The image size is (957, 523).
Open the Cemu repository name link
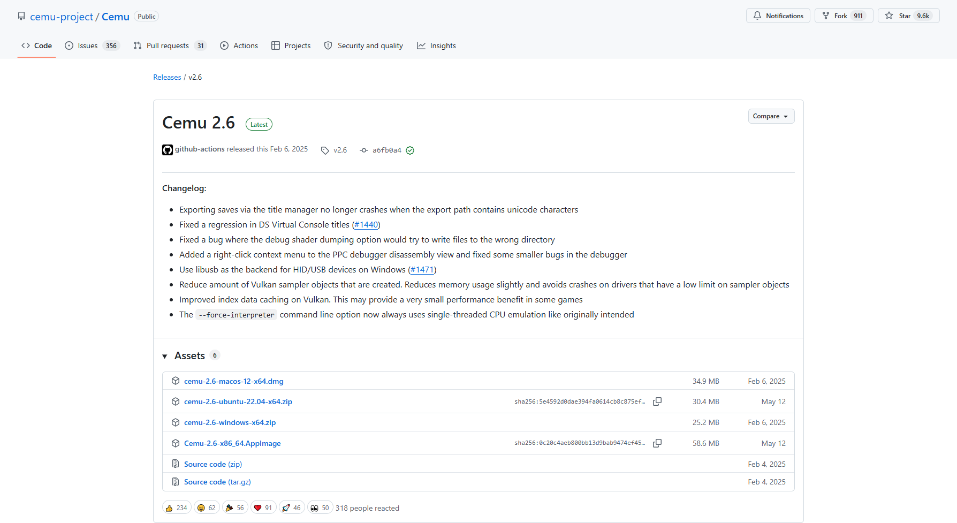coord(116,17)
